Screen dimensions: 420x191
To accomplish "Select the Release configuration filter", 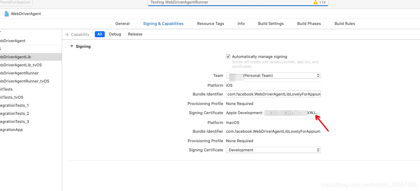I will (x=135, y=34).
